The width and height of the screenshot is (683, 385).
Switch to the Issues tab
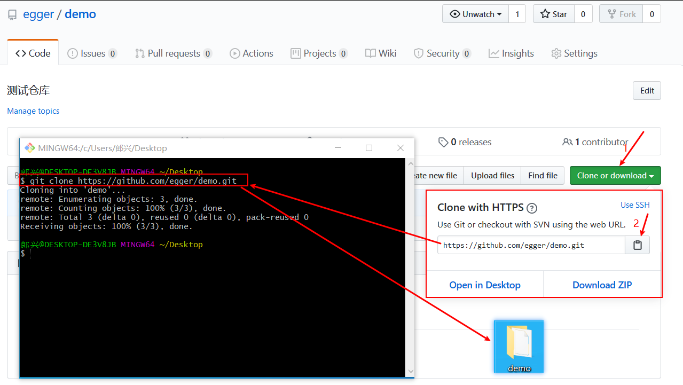pyautogui.click(x=92, y=53)
